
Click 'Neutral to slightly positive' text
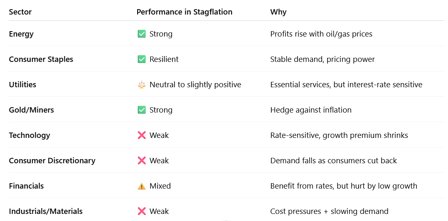tap(195, 85)
